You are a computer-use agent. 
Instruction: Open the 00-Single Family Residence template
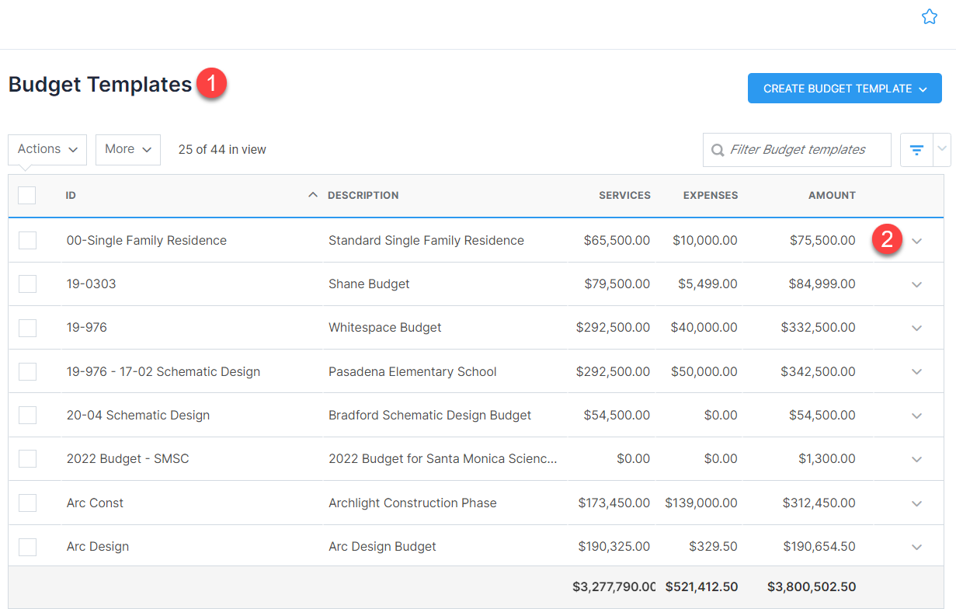coord(147,240)
